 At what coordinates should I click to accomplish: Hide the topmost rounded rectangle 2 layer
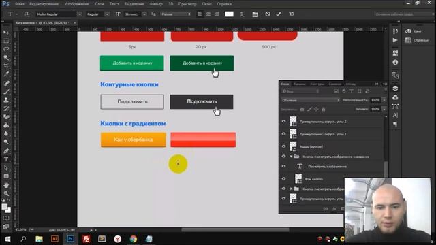(x=283, y=121)
